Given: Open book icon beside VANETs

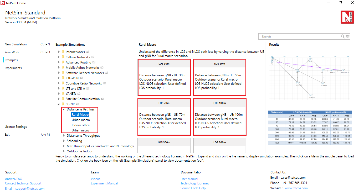Looking at the screenshot, I should pos(79,94).
